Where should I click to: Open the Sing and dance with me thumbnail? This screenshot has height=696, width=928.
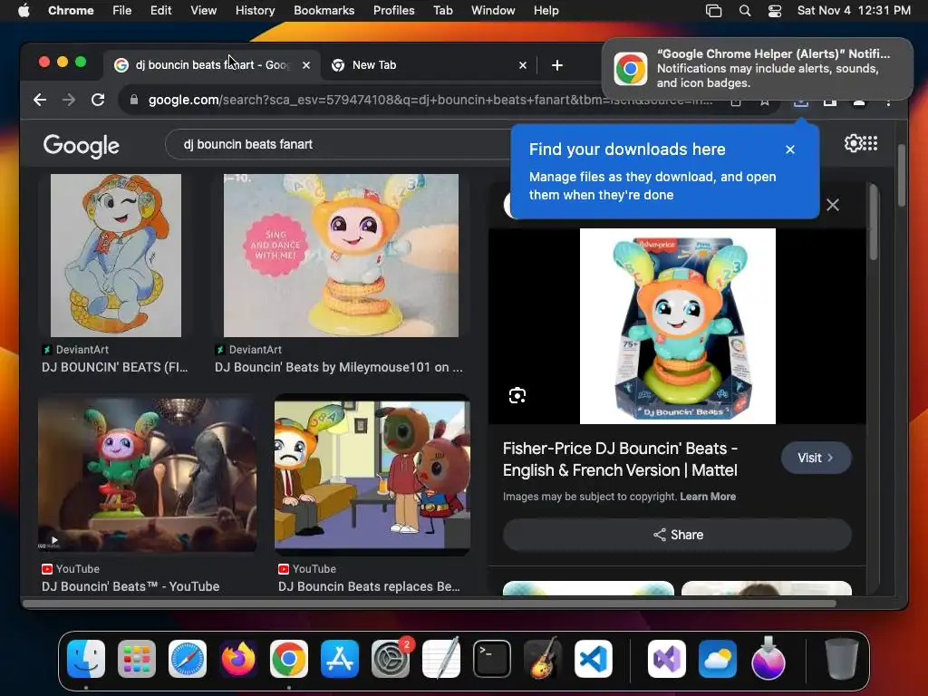(x=341, y=255)
